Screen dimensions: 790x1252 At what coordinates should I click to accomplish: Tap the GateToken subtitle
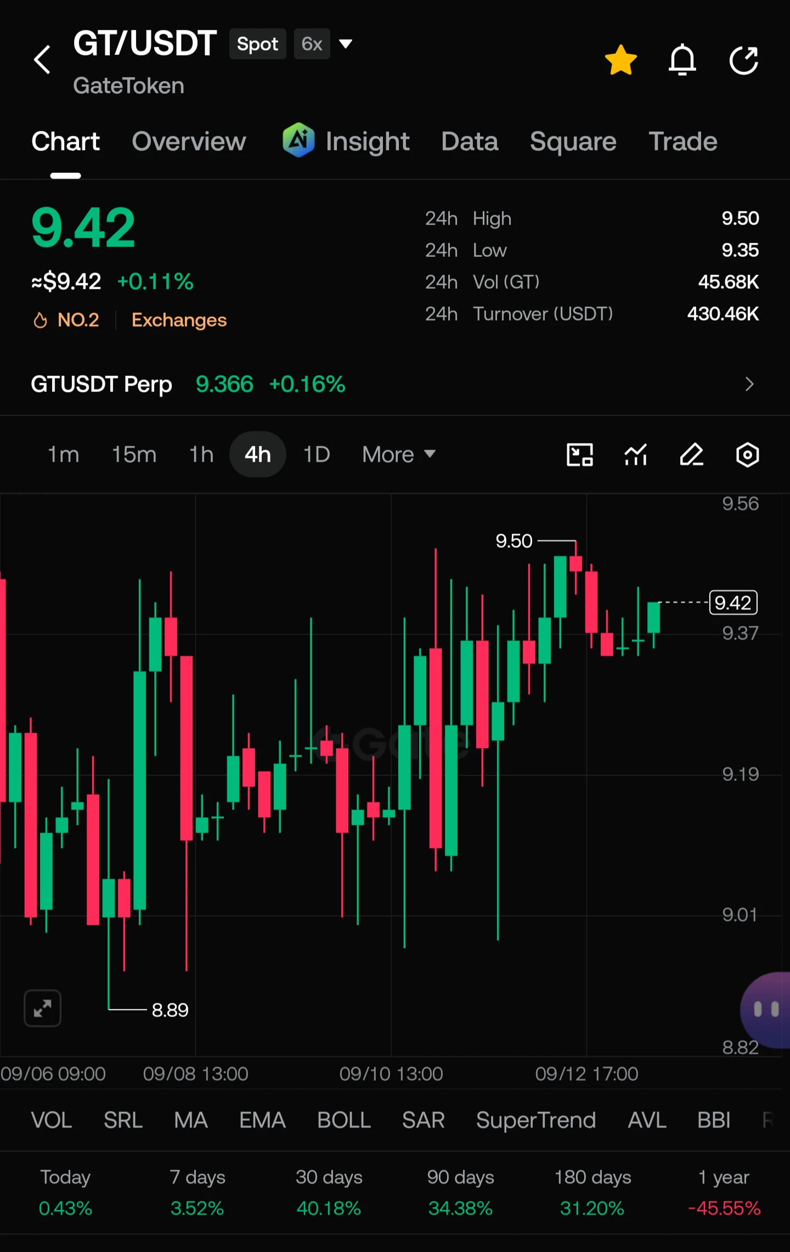tap(129, 86)
